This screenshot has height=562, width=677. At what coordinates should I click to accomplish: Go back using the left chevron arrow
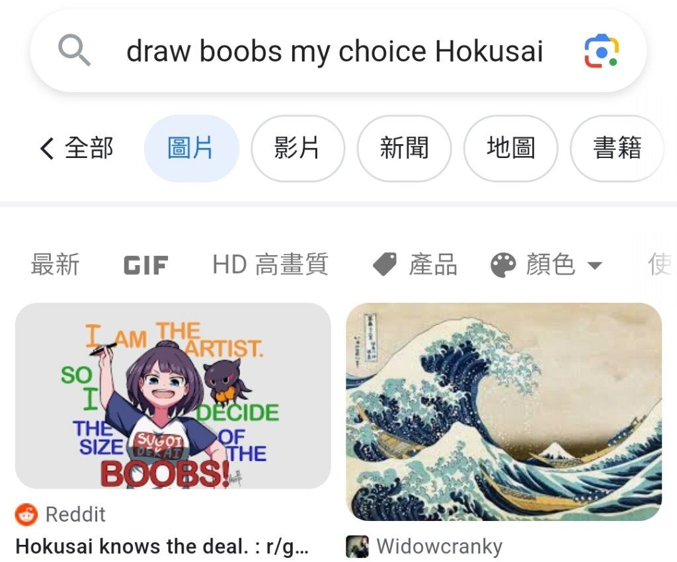[x=47, y=149]
